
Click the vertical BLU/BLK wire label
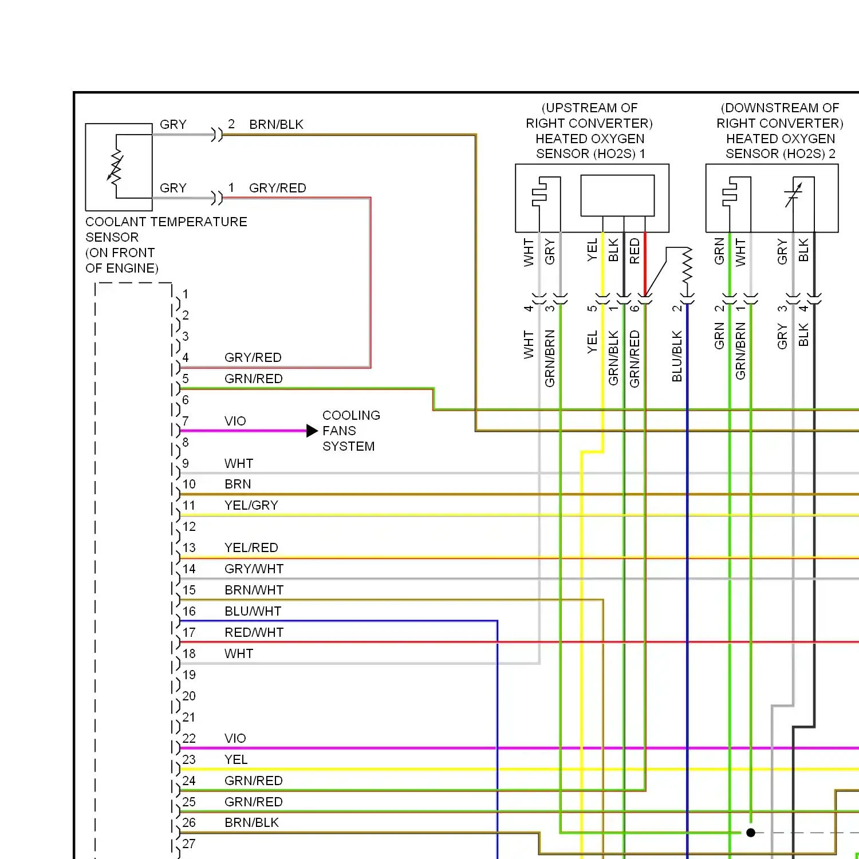coord(677,356)
